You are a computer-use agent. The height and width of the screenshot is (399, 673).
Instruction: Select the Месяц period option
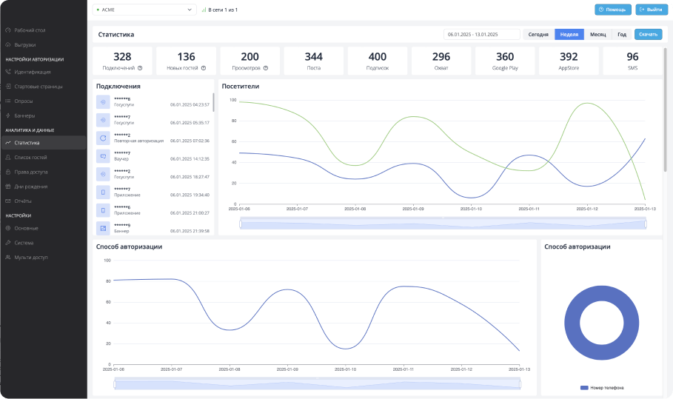[x=597, y=35]
